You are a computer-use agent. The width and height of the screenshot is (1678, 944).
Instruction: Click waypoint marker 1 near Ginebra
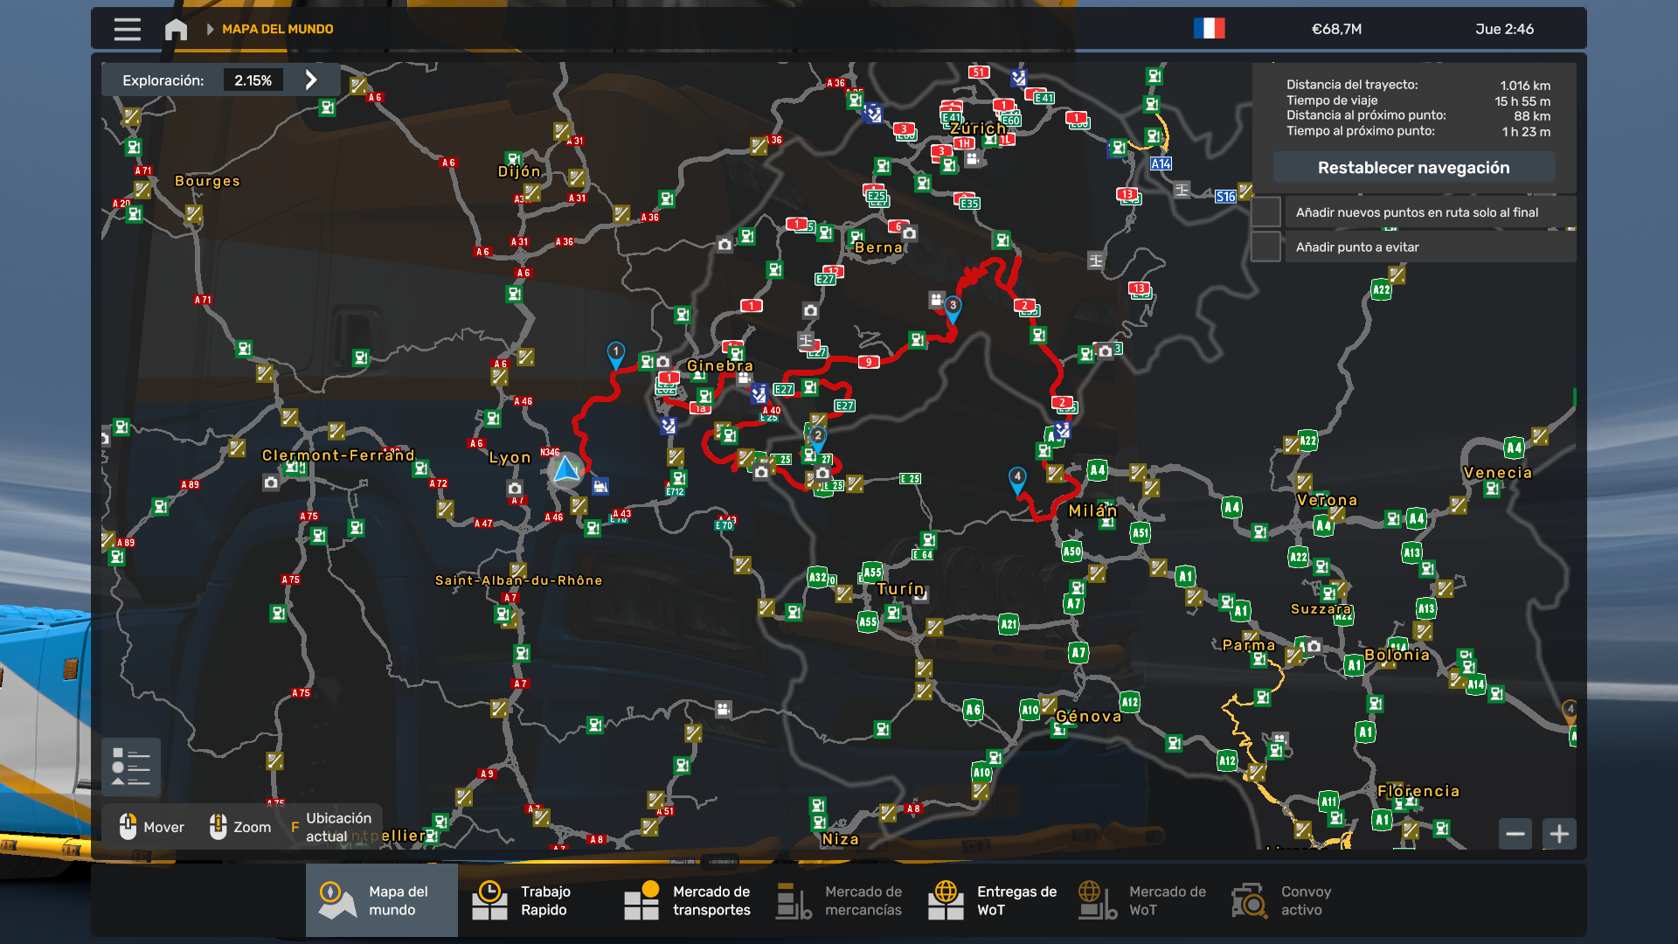tap(616, 353)
